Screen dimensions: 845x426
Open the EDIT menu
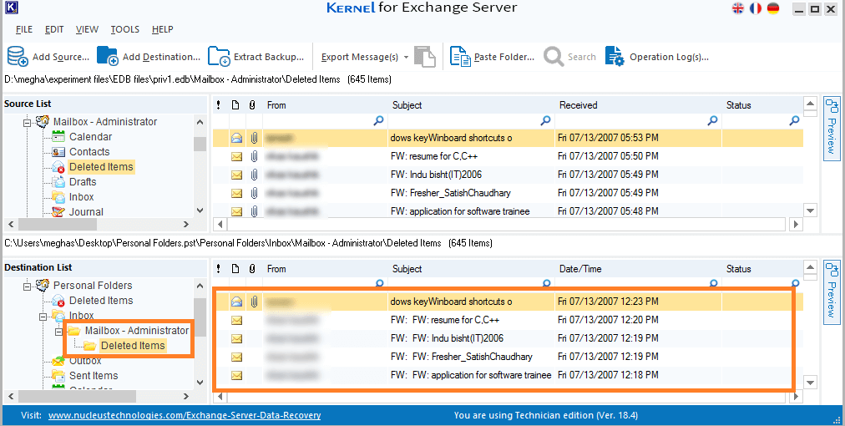pyautogui.click(x=54, y=29)
